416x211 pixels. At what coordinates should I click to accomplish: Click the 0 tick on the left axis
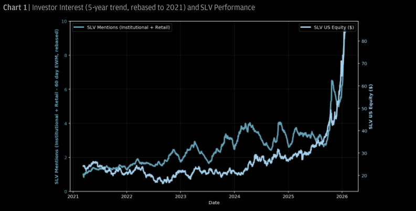pyautogui.click(x=65, y=192)
